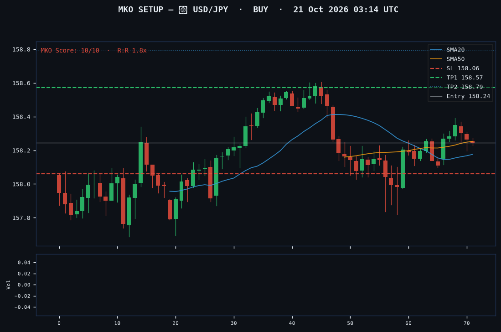Click the 157.8 price axis label
501x332 pixels.
click(21, 218)
